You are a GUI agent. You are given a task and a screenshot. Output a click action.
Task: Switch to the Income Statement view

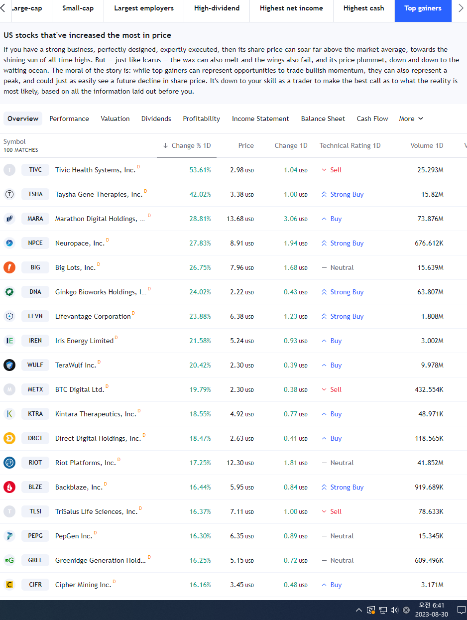(260, 119)
